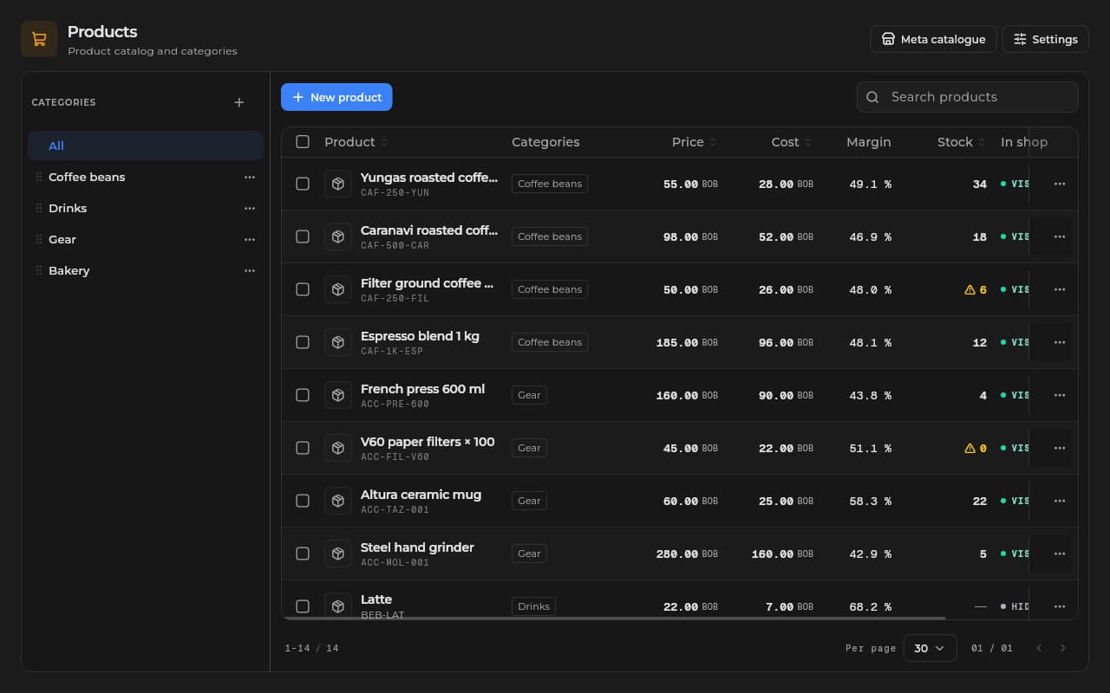Check the Steel hand grinder row
This screenshot has height=693, width=1110.
(x=303, y=554)
